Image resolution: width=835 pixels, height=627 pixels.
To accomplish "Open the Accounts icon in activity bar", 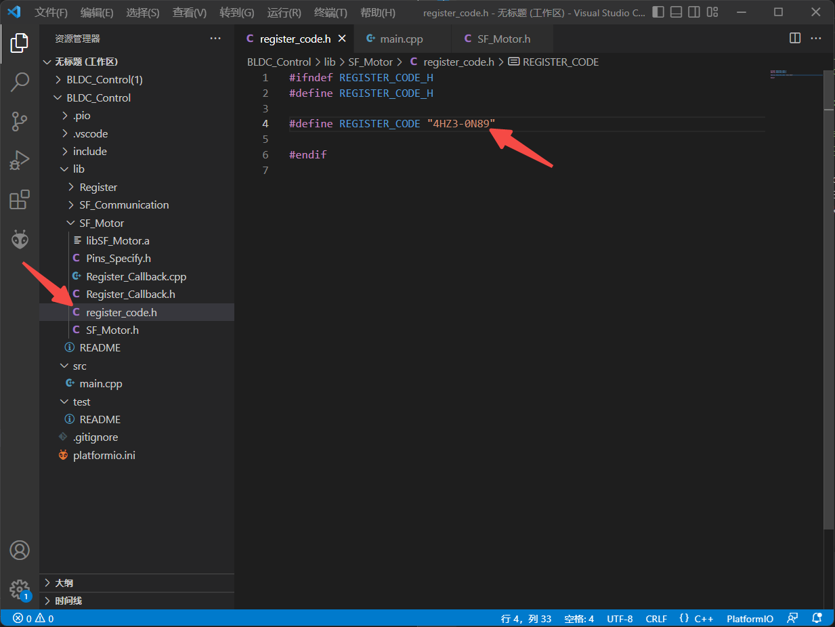I will click(20, 550).
